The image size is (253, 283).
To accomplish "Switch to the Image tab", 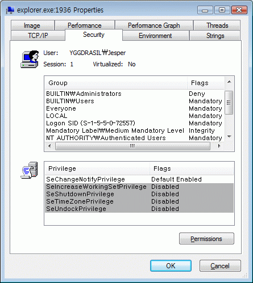I will [x=32, y=26].
